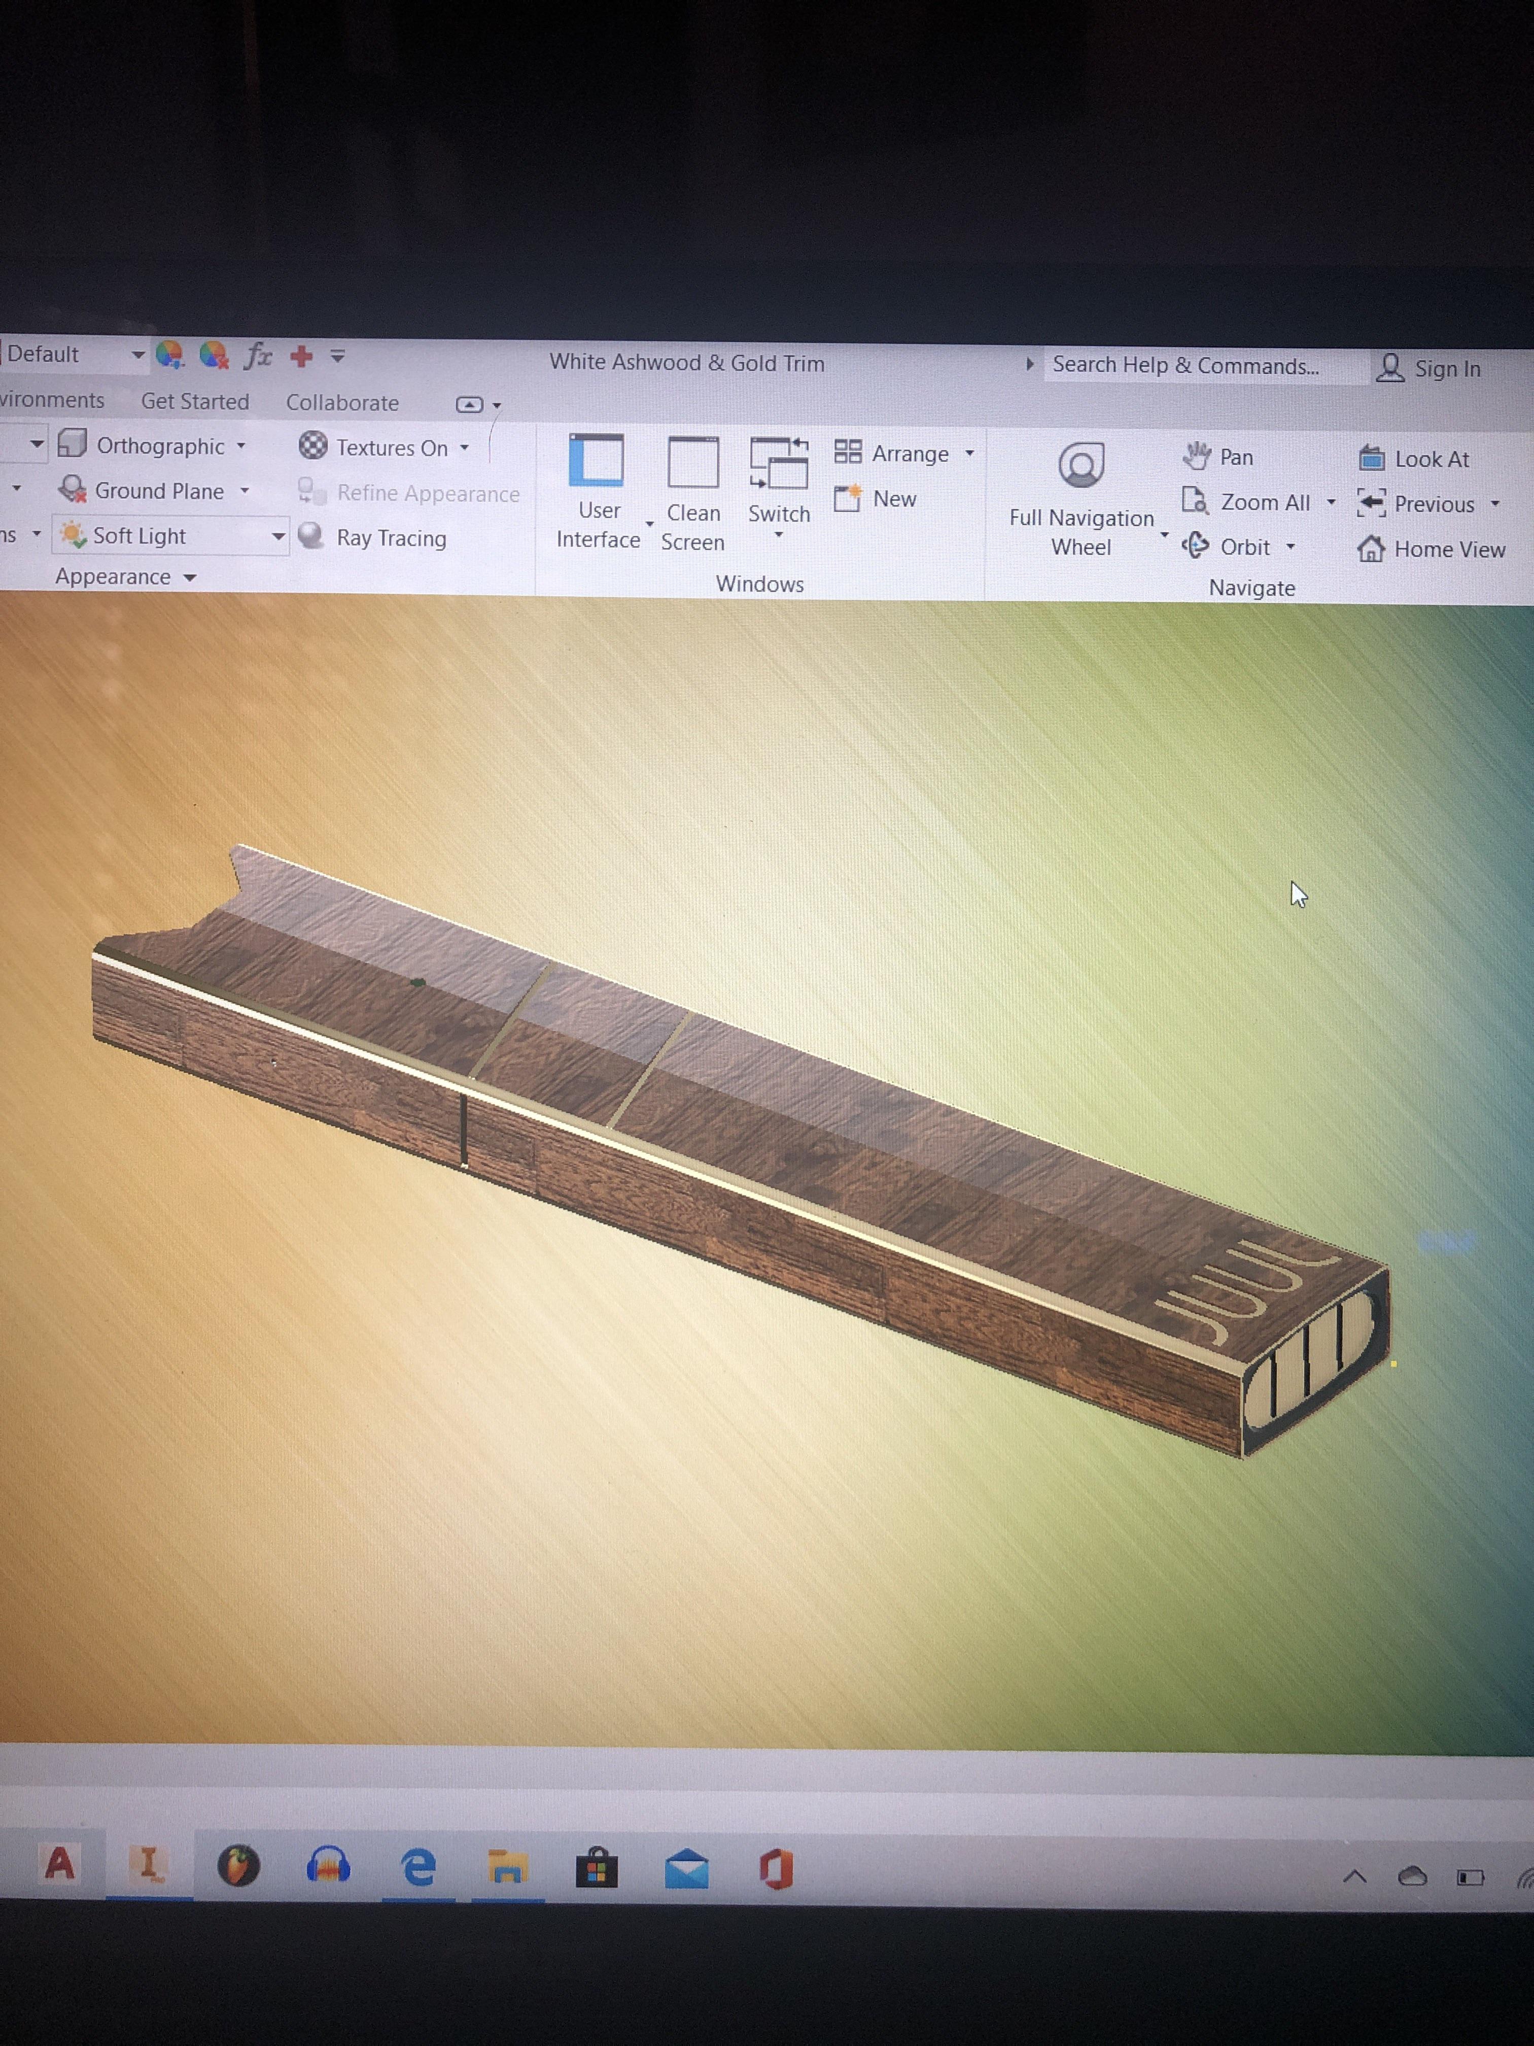Expand the Soft Light style dropdown
The width and height of the screenshot is (1534, 2046).
tap(277, 536)
